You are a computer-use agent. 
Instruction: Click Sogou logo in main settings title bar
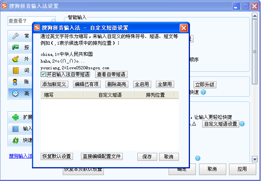[x=4, y=6]
